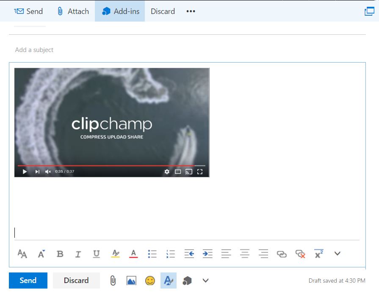Insert a numbered list

171,254
